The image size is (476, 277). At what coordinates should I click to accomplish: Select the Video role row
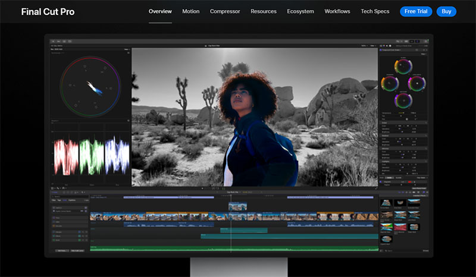tap(70, 222)
